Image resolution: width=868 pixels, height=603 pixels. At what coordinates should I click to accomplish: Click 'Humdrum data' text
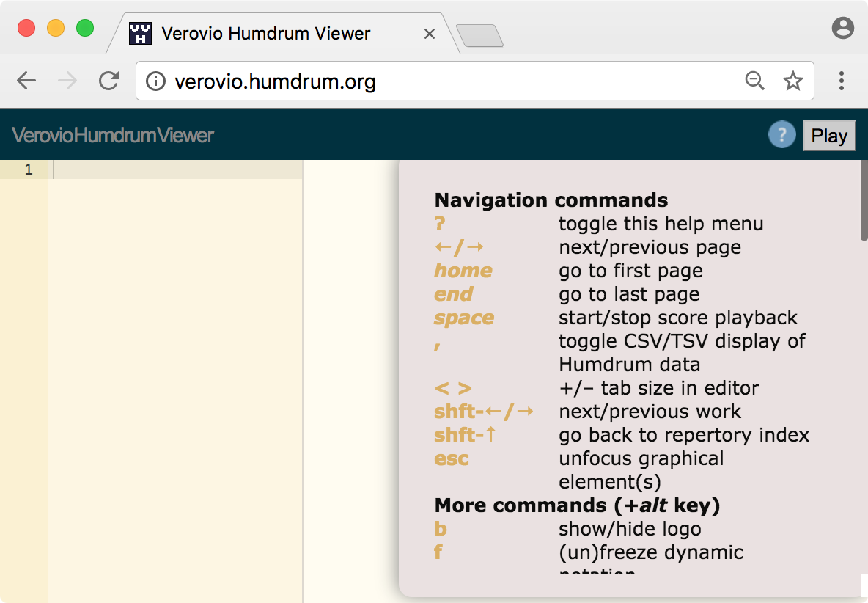pos(630,365)
